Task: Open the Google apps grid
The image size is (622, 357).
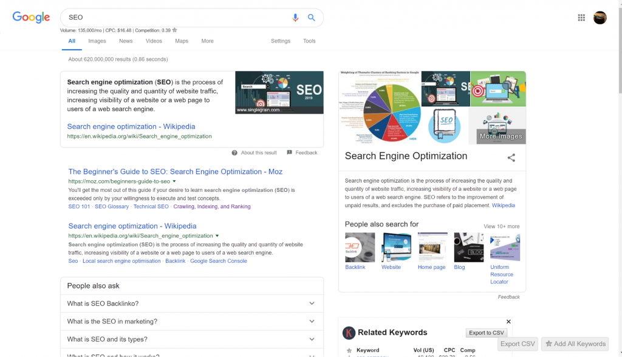Action: click(581, 18)
